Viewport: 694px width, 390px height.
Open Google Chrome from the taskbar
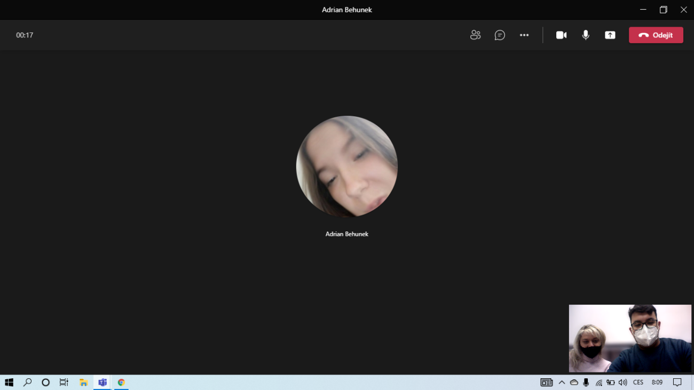(121, 383)
